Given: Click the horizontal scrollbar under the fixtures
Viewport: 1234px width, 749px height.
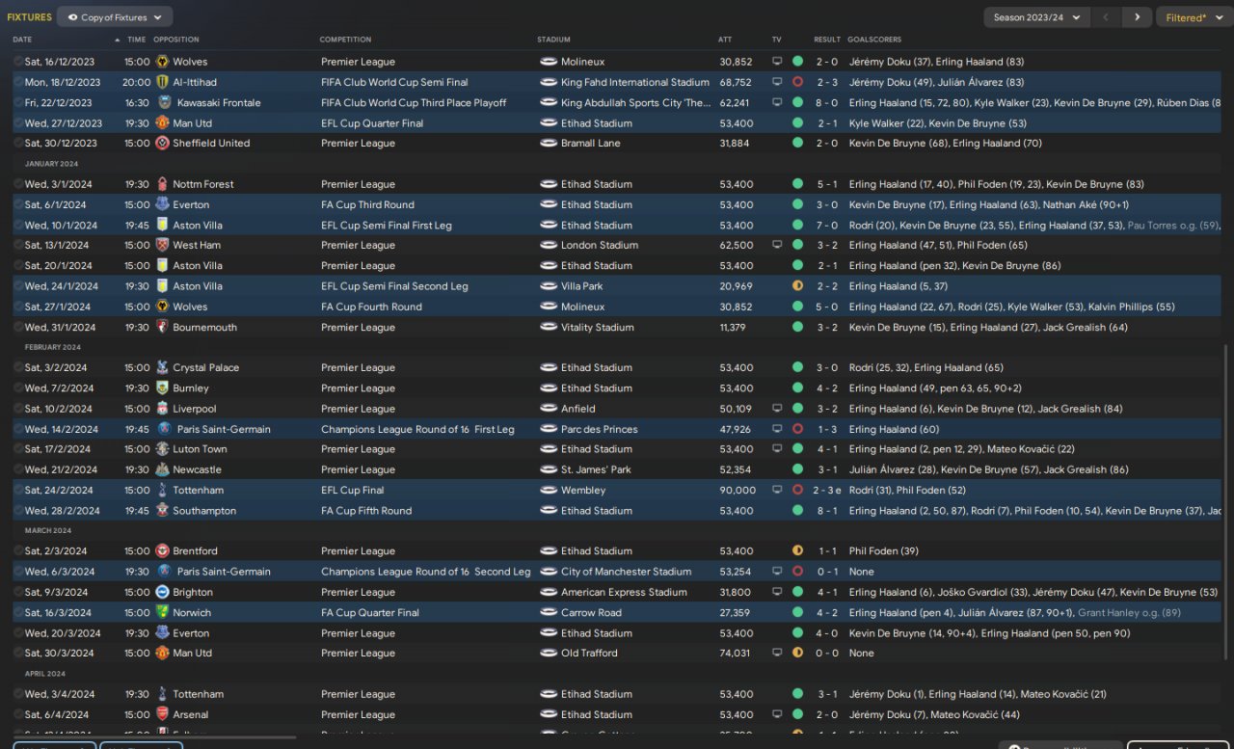Looking at the screenshot, I should click(x=154, y=737).
